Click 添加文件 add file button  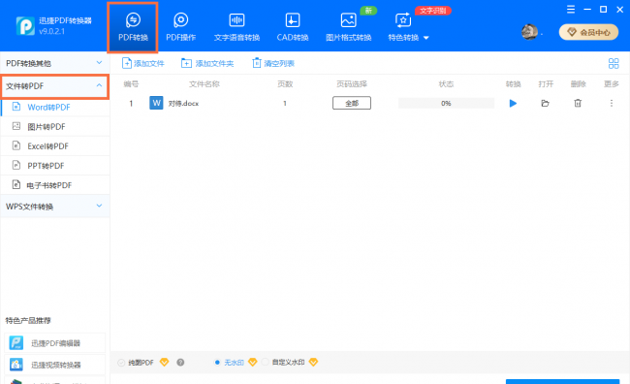pyautogui.click(x=143, y=63)
